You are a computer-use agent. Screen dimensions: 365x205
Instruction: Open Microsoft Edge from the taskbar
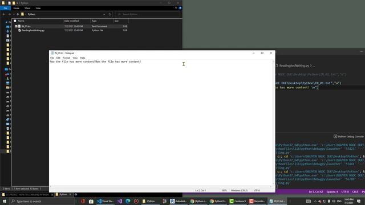pyautogui.click(x=128, y=201)
